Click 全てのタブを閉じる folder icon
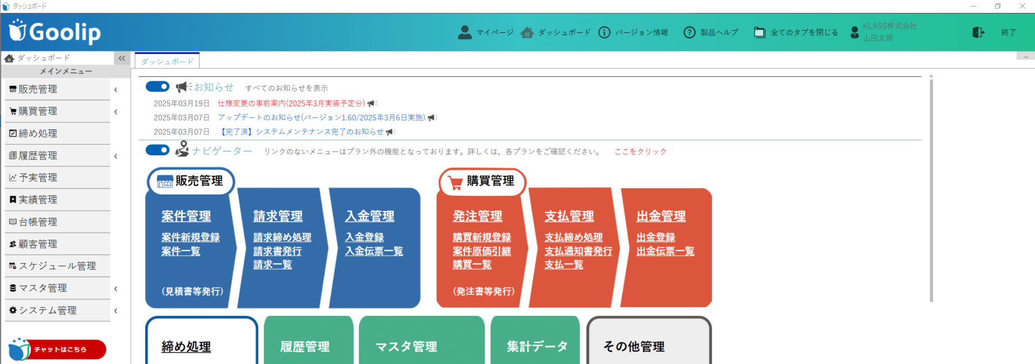This screenshot has height=364, width=1035. [x=759, y=32]
